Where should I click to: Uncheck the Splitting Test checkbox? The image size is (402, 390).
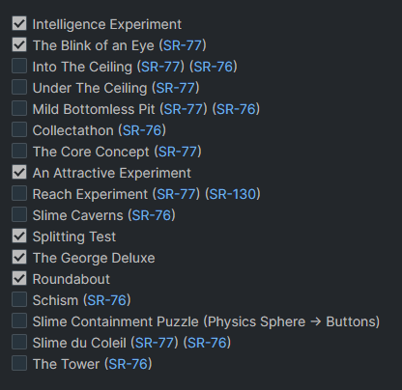coord(19,236)
